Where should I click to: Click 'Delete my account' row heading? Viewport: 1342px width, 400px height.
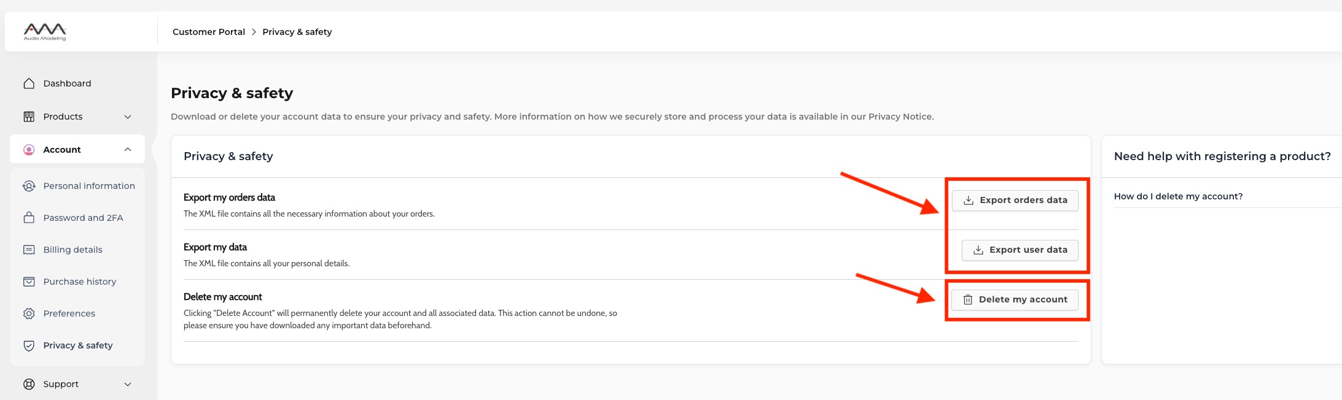(222, 297)
